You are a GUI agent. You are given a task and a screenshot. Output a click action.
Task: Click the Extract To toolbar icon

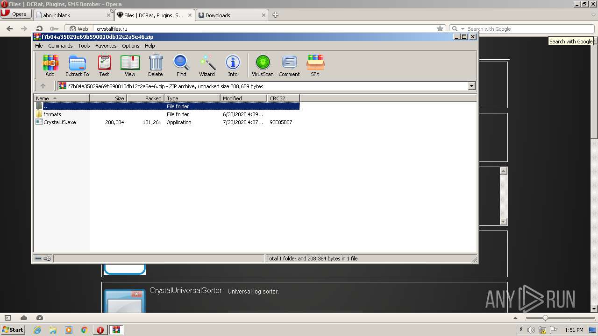click(77, 65)
